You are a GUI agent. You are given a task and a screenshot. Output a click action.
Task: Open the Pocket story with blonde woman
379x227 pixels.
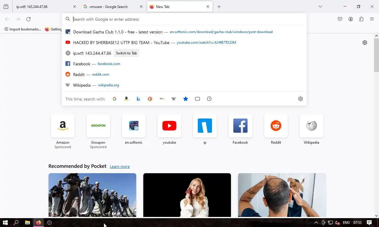point(187,195)
